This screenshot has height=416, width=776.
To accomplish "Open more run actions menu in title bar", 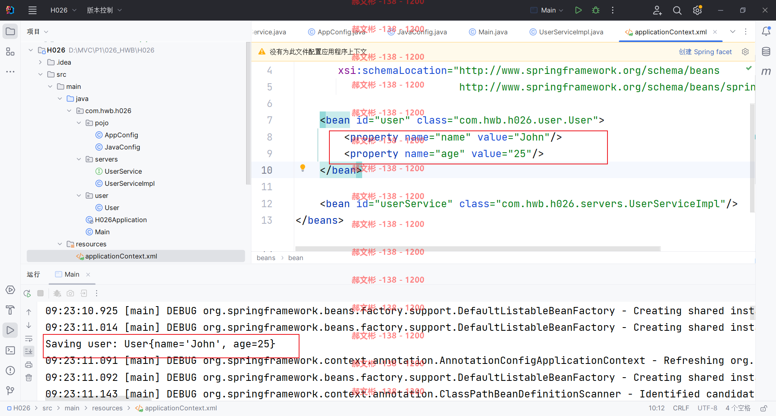I will [x=613, y=10].
